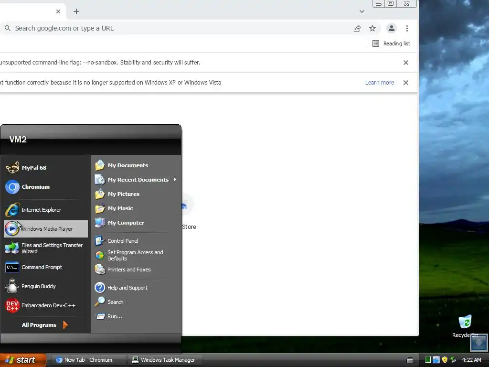This screenshot has width=489, height=367.
Task: Open the Run... dialog
Action: click(136, 316)
